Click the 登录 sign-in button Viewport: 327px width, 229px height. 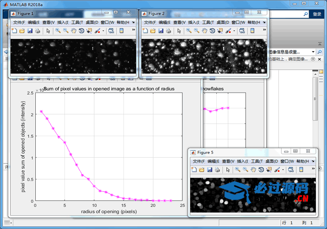(317, 14)
